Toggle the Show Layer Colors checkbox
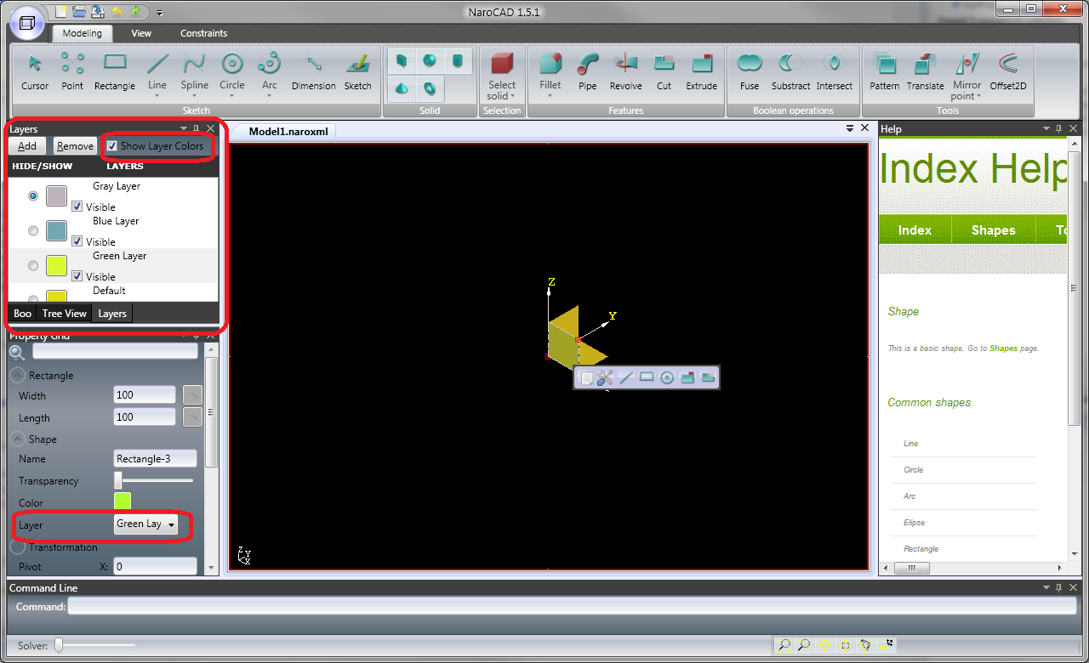 (x=111, y=146)
